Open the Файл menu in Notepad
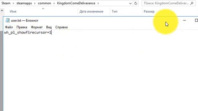The height and width of the screenshot is (111, 198). [x=9, y=27]
